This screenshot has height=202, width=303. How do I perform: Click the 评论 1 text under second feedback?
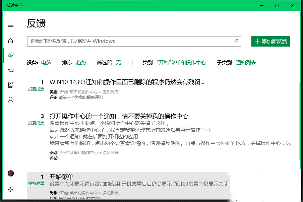click(x=55, y=158)
